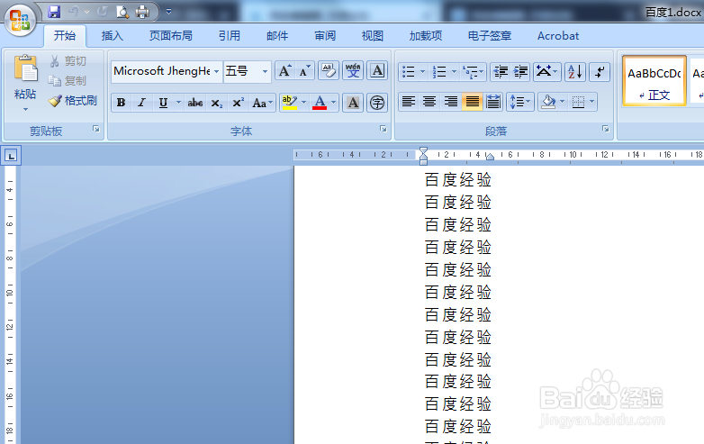The image size is (704, 444).
Task: Apply yellow text highlight color
Action: pos(290,103)
